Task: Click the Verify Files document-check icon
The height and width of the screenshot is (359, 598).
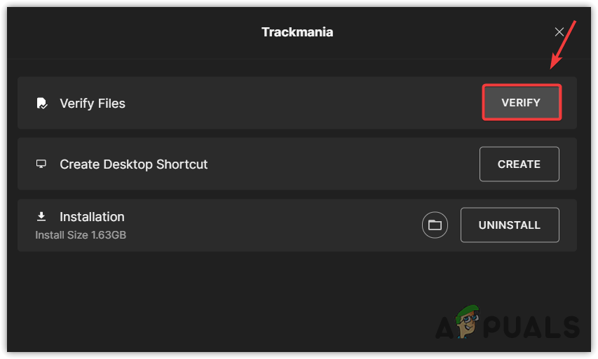Action: [41, 104]
